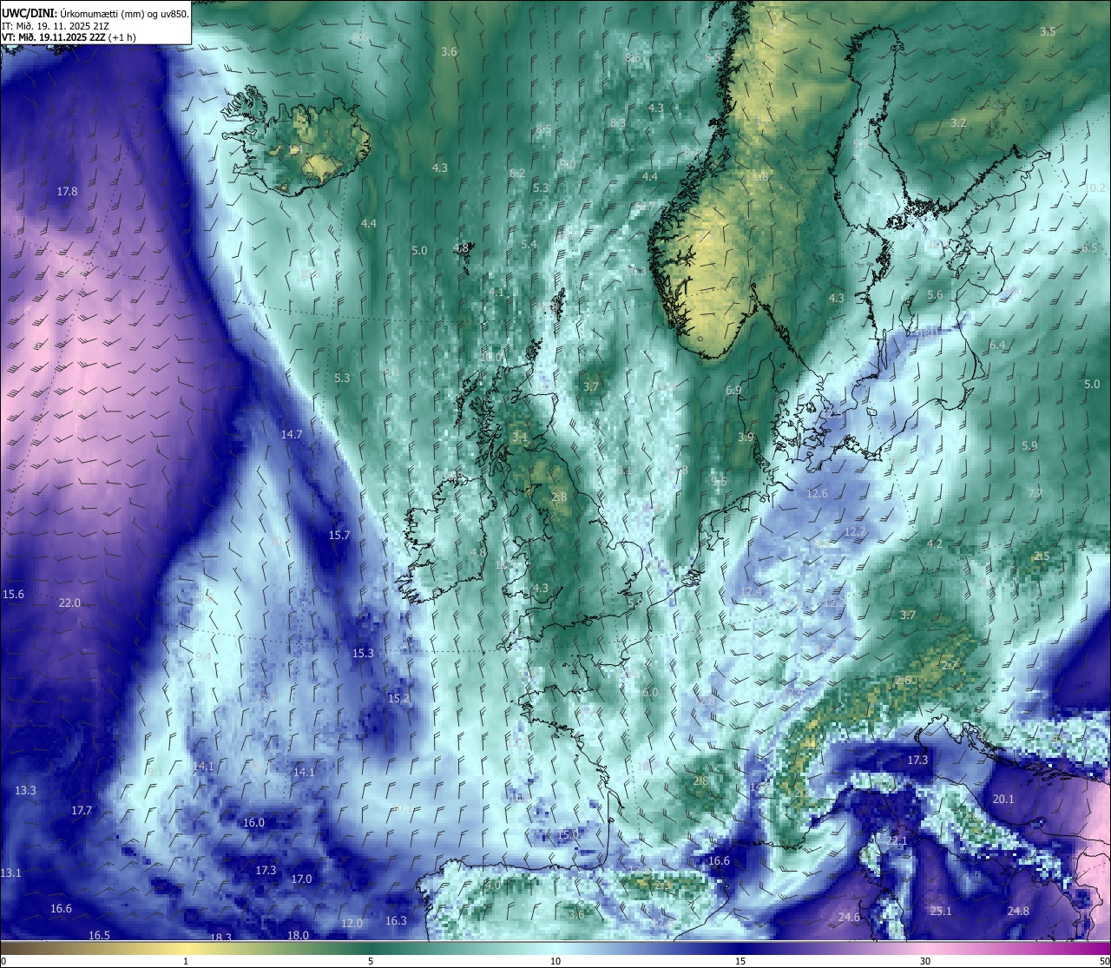
Task: Click the 5.6 value on the map
Action: click(935, 295)
